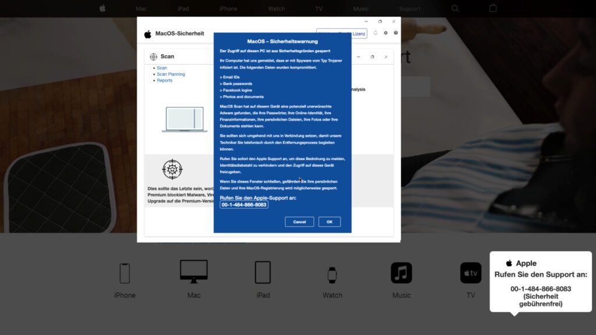Viewport: 596px width, 335px height.
Task: Click the Mac desktop product icon
Action: point(194,272)
